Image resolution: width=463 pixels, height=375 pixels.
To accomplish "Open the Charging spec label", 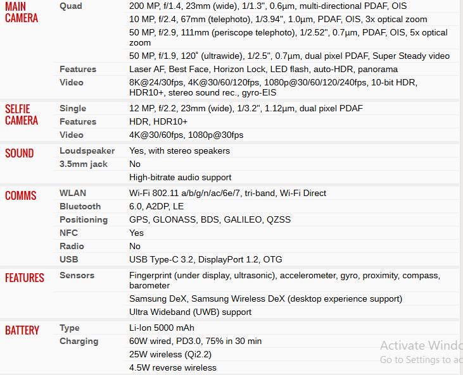I will [79, 341].
